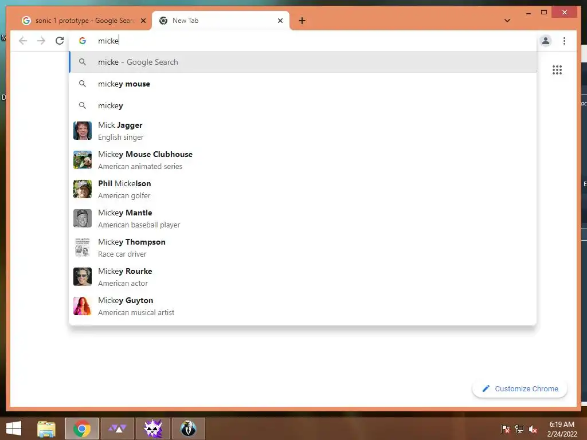Click Mick Jagger's thumbnail photo
The image size is (587, 440).
pyautogui.click(x=83, y=131)
